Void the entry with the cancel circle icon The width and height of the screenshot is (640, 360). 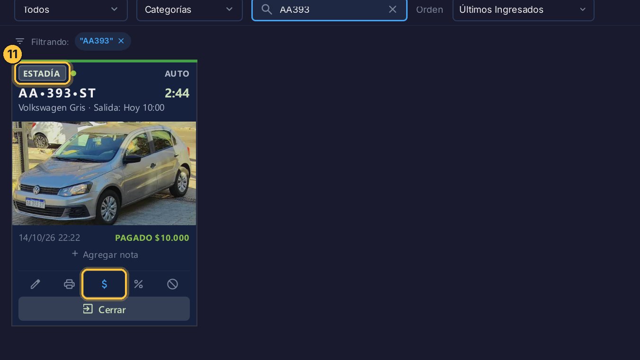[x=173, y=284]
